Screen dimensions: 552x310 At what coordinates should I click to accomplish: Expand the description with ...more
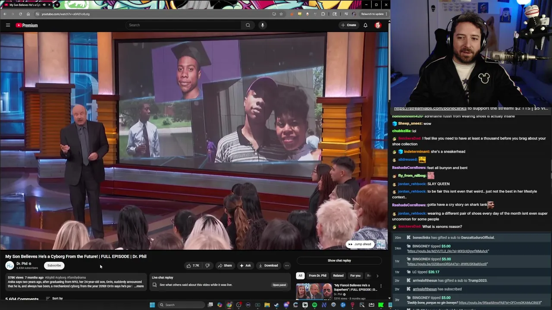click(x=139, y=286)
